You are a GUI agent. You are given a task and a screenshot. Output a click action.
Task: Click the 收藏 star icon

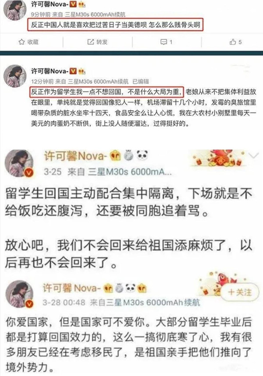[21, 42]
